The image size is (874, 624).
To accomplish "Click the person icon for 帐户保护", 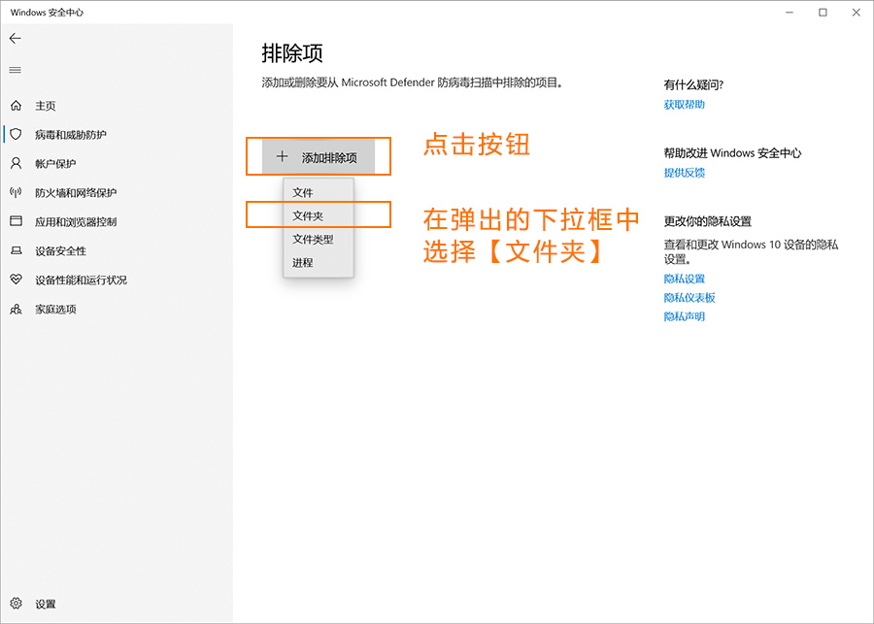I will pos(17,163).
